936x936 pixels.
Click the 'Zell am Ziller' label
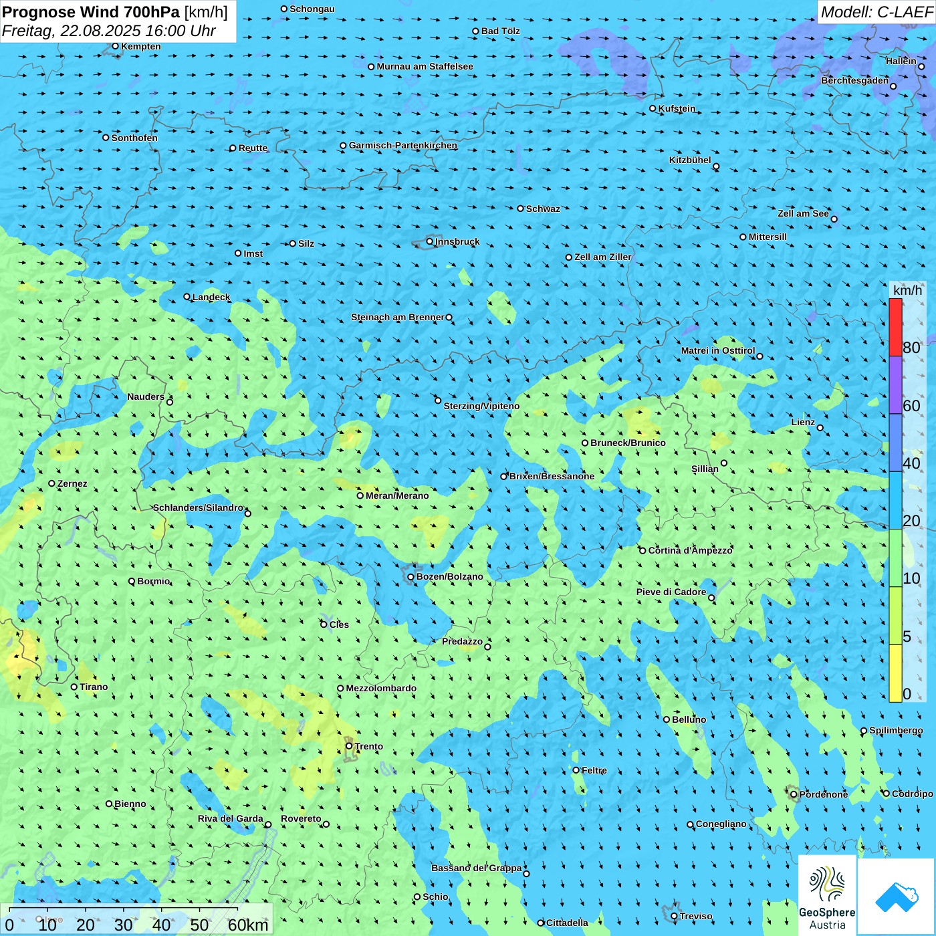coord(602,257)
